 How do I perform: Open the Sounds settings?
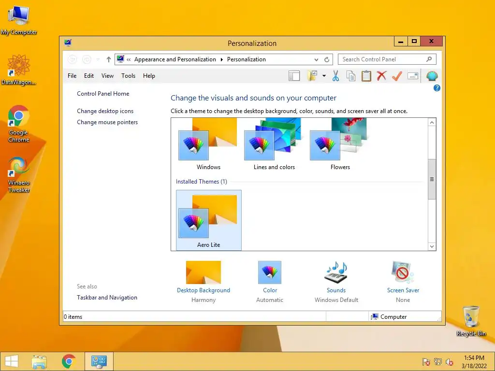[x=336, y=282]
